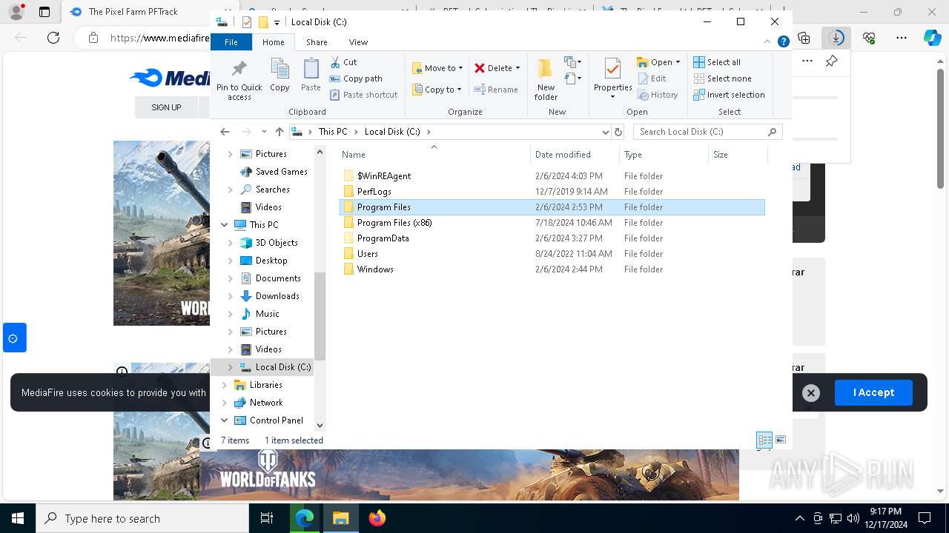Image resolution: width=949 pixels, height=533 pixels.
Task: Open Edge settings and more menu
Action: pos(902,38)
